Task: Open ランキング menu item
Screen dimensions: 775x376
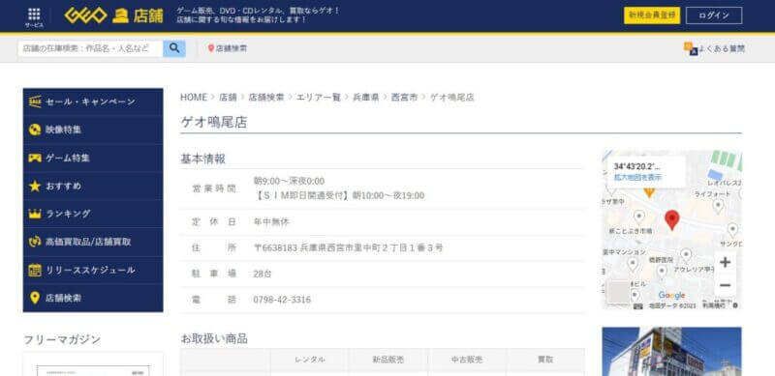Action: [x=93, y=214]
